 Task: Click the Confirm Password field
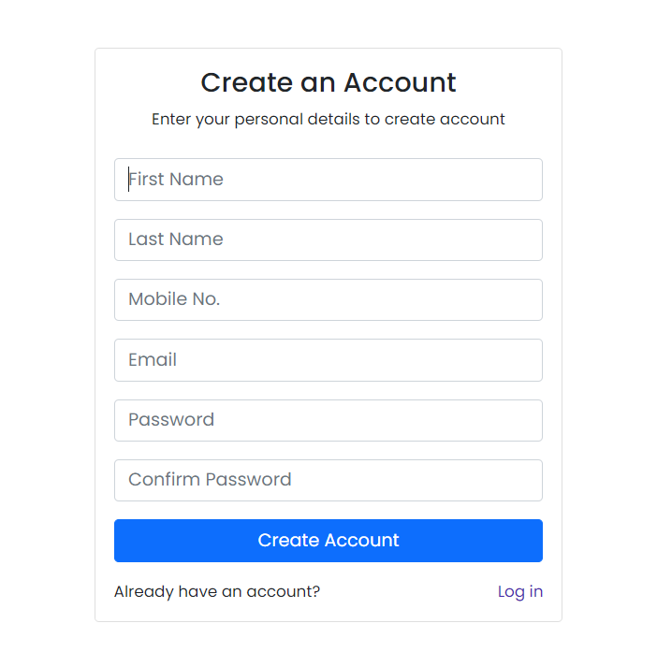click(x=328, y=480)
